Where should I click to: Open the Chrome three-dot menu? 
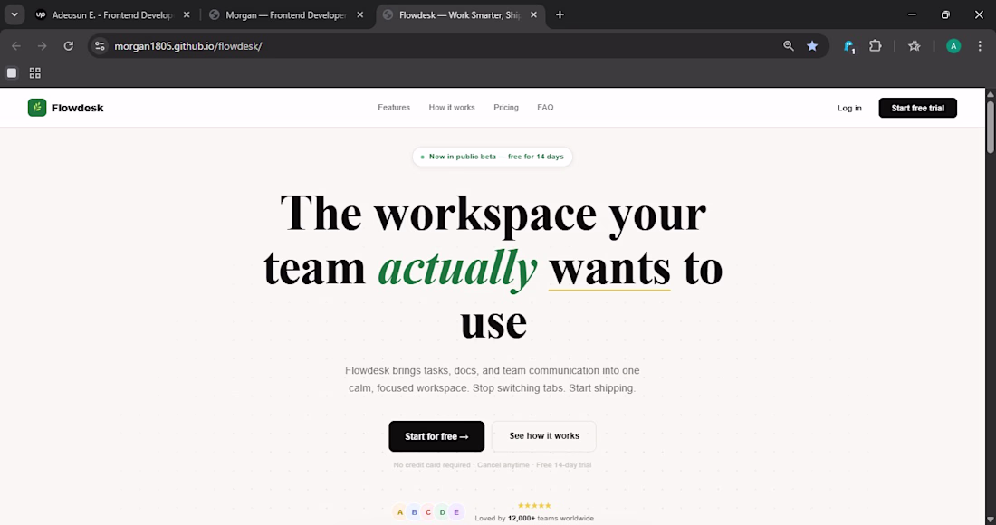click(980, 45)
